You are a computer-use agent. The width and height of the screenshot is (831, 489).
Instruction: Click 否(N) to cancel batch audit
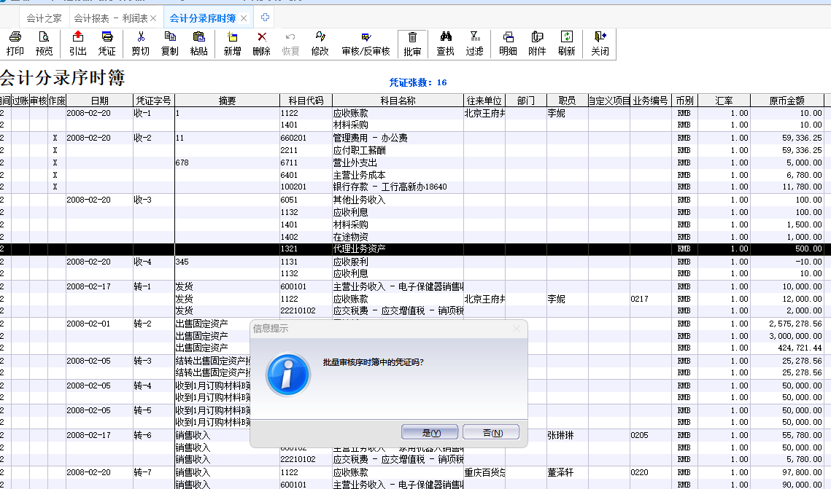coord(491,432)
